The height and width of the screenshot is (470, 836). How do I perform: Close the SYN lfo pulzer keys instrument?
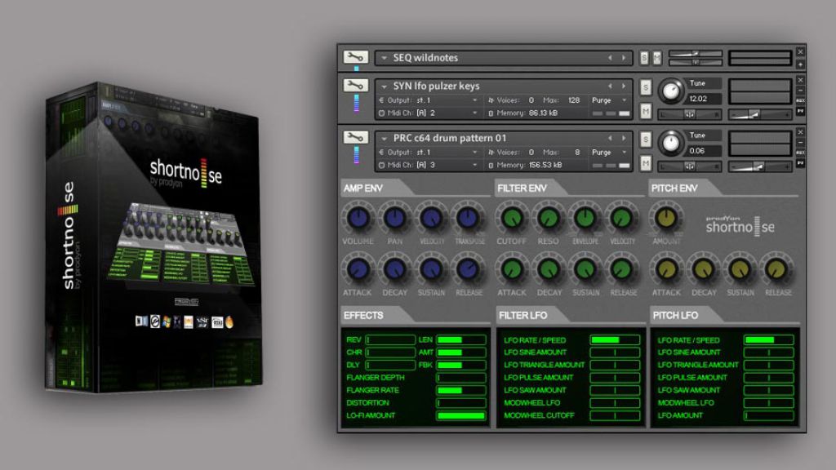click(x=800, y=80)
